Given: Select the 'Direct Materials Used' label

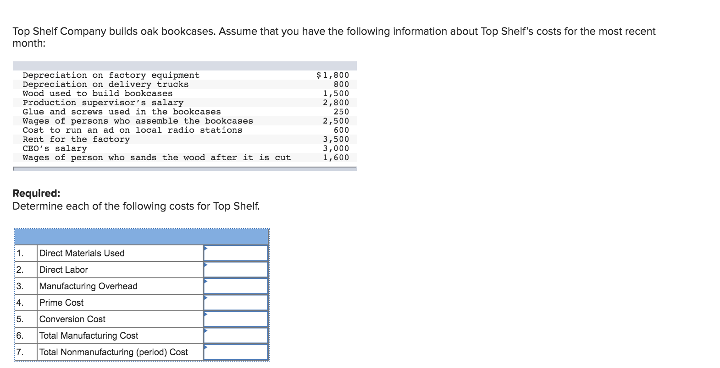Looking at the screenshot, I should click(x=82, y=253).
